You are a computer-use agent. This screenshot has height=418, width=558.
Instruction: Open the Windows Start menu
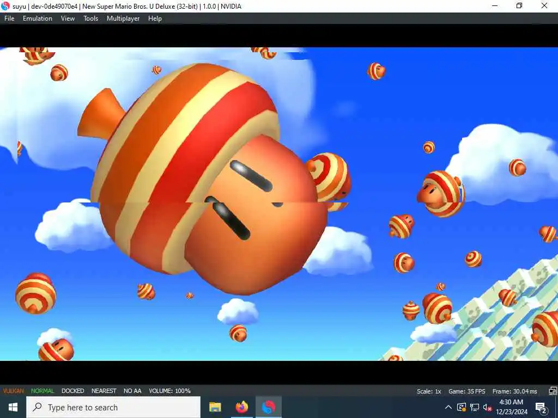coord(13,407)
